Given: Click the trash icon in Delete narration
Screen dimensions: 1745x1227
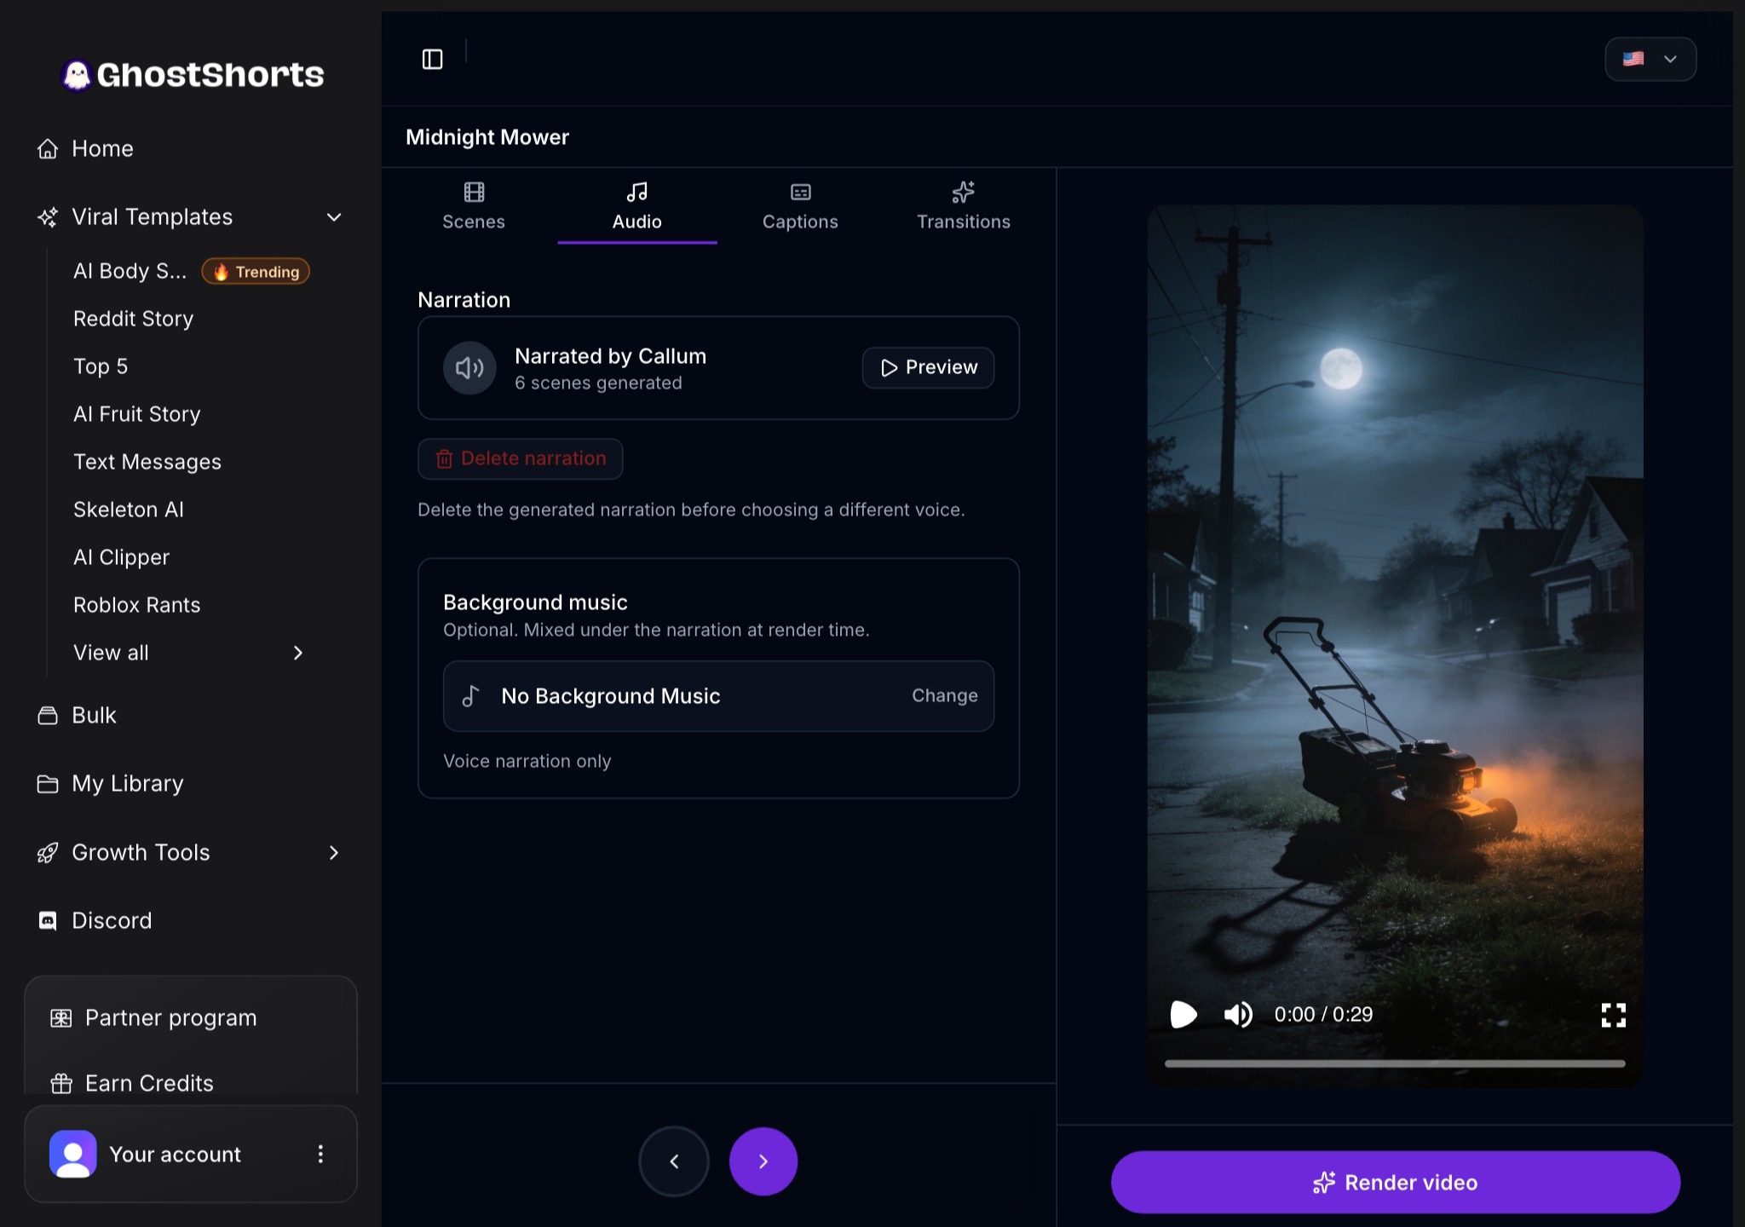Looking at the screenshot, I should (444, 459).
